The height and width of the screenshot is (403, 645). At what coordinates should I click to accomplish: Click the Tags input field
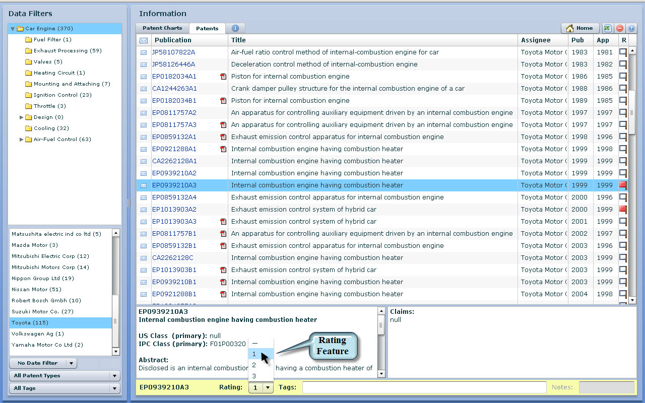(424, 387)
